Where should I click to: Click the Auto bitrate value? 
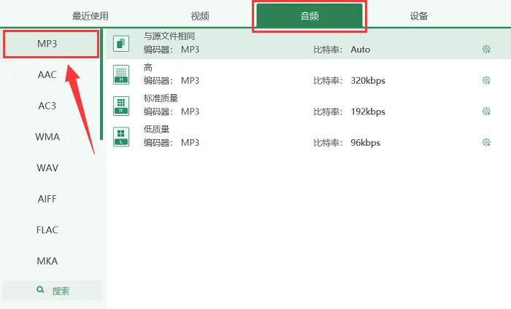tap(361, 50)
